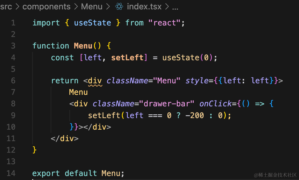The height and width of the screenshot is (180, 299).
Task: Click the 'return' keyword on line 6
Action: pos(65,81)
